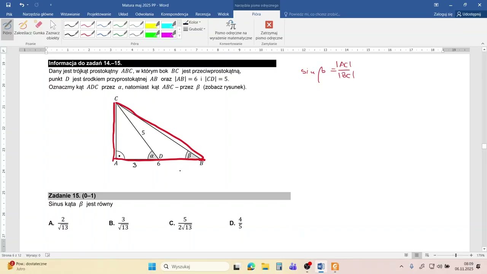
Task: Click zoom in plus button
Action: pyautogui.click(x=471, y=255)
